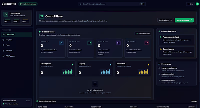Focus the search flags, projects, tokens field

[112, 4]
